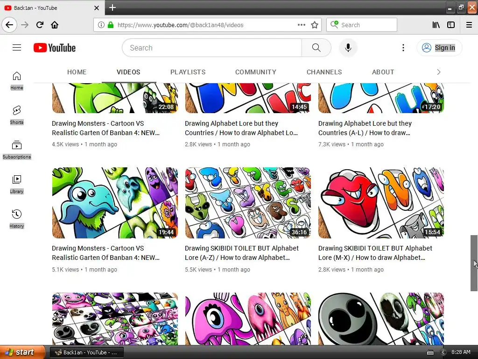
Task: Click the YouTube logo
Action: (x=55, y=48)
